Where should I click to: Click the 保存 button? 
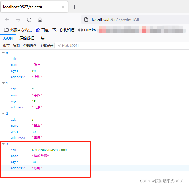click(6, 46)
